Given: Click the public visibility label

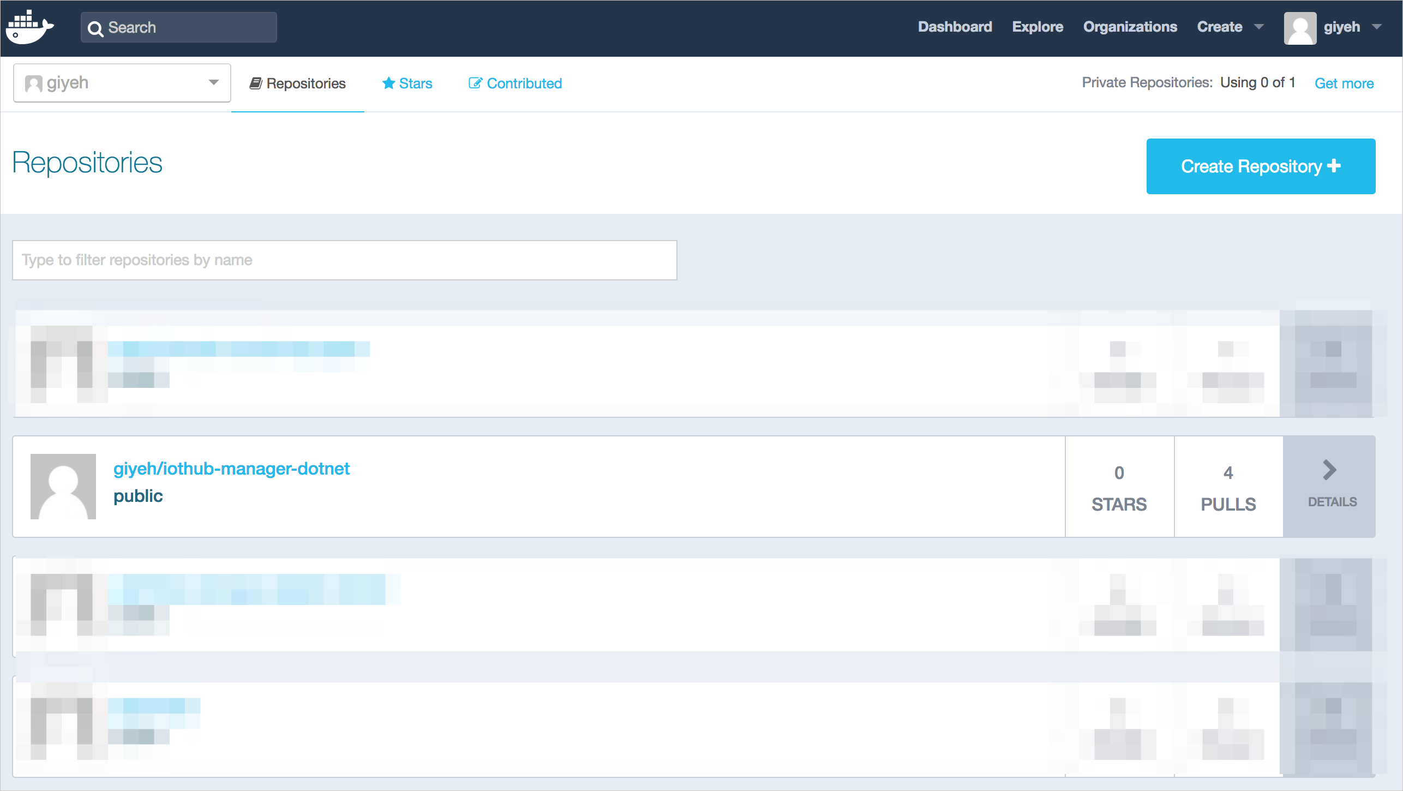Looking at the screenshot, I should click(138, 496).
